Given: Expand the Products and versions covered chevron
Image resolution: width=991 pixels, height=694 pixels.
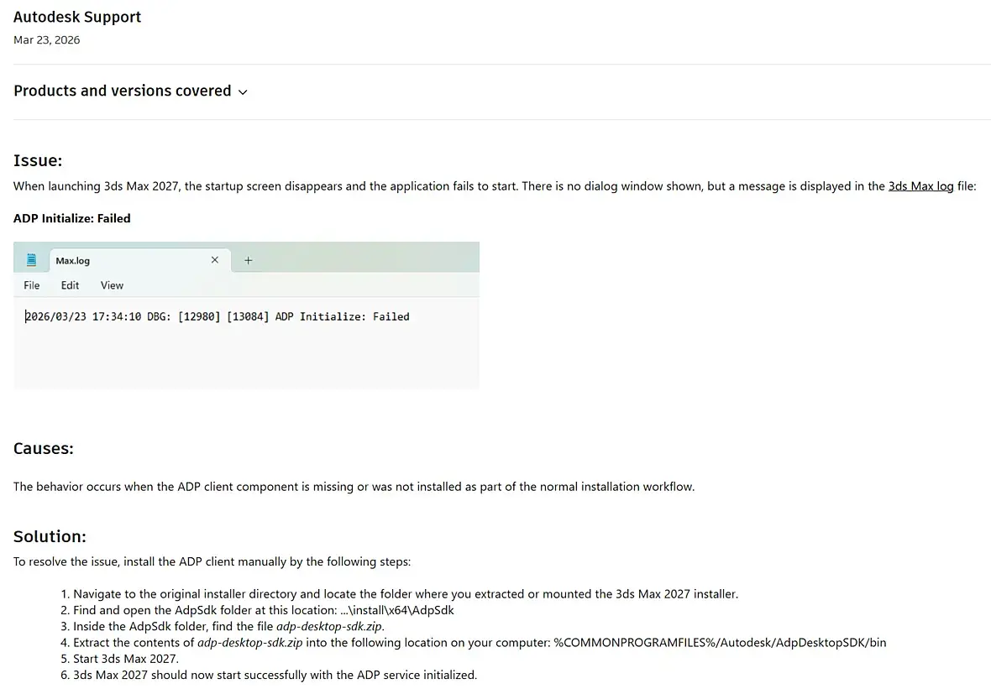Looking at the screenshot, I should pyautogui.click(x=243, y=92).
